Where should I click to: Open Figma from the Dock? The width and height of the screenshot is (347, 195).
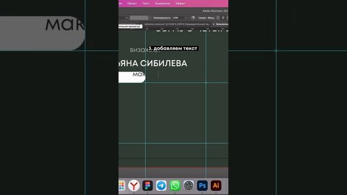[147, 185]
